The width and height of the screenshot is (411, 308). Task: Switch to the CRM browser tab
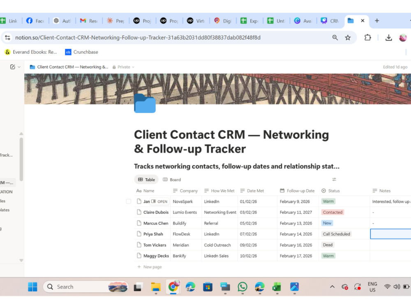coord(330,21)
